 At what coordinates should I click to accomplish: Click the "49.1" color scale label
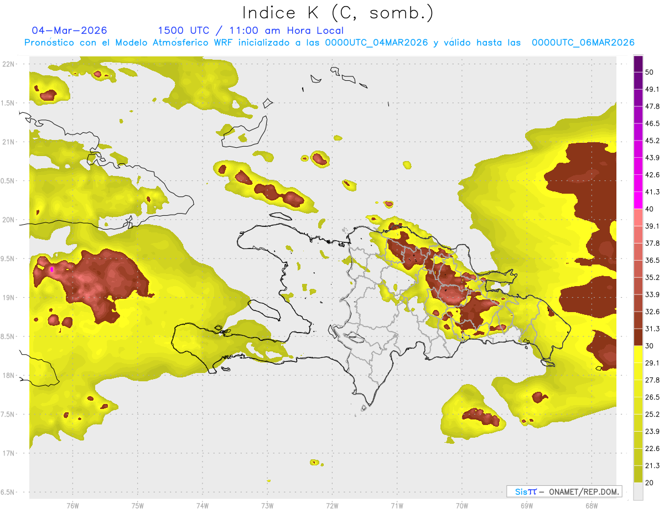point(652,89)
